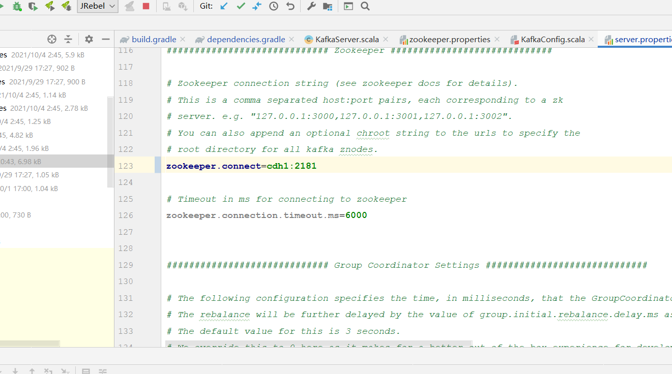
Task: Open Search Everywhere magnifier
Action: pos(365,6)
